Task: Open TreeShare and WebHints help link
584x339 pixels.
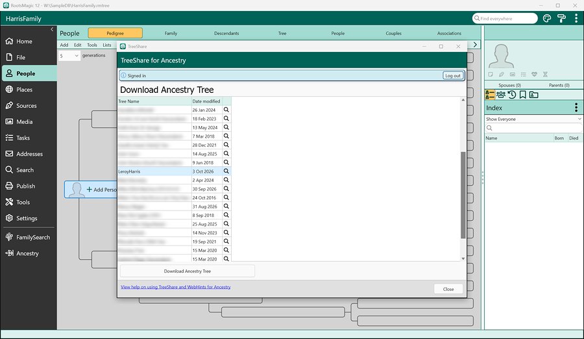Action: click(175, 287)
